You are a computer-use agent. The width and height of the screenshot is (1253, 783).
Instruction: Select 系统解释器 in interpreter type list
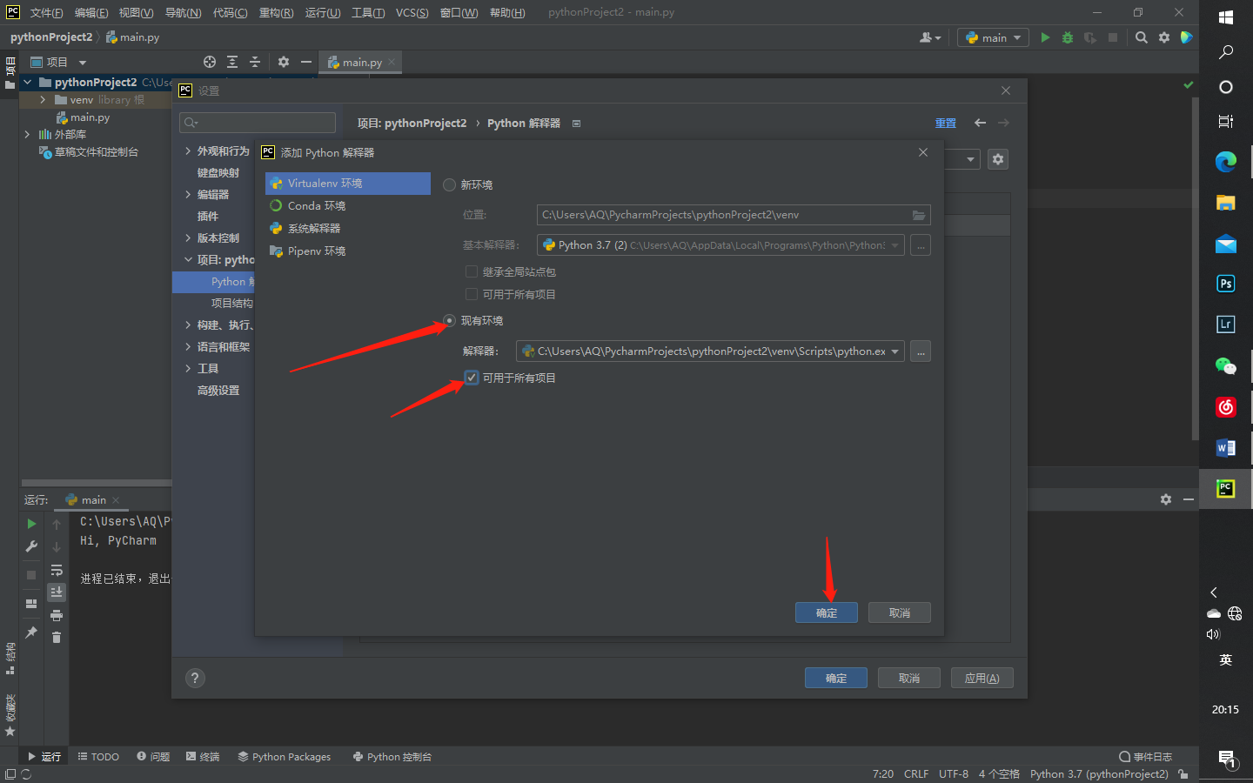pos(347,228)
